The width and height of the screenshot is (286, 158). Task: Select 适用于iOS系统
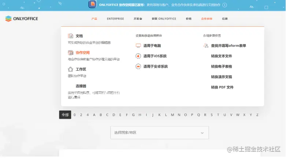(x=155, y=56)
